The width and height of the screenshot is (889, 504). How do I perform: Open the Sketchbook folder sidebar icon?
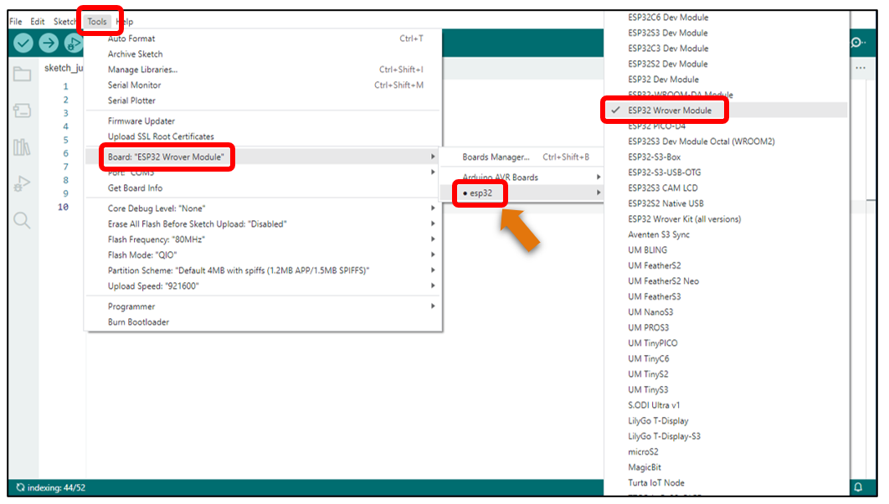(22, 74)
